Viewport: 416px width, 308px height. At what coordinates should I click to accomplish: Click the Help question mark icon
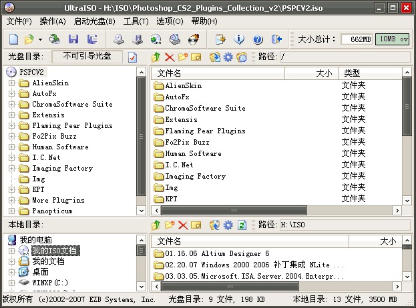point(256,40)
